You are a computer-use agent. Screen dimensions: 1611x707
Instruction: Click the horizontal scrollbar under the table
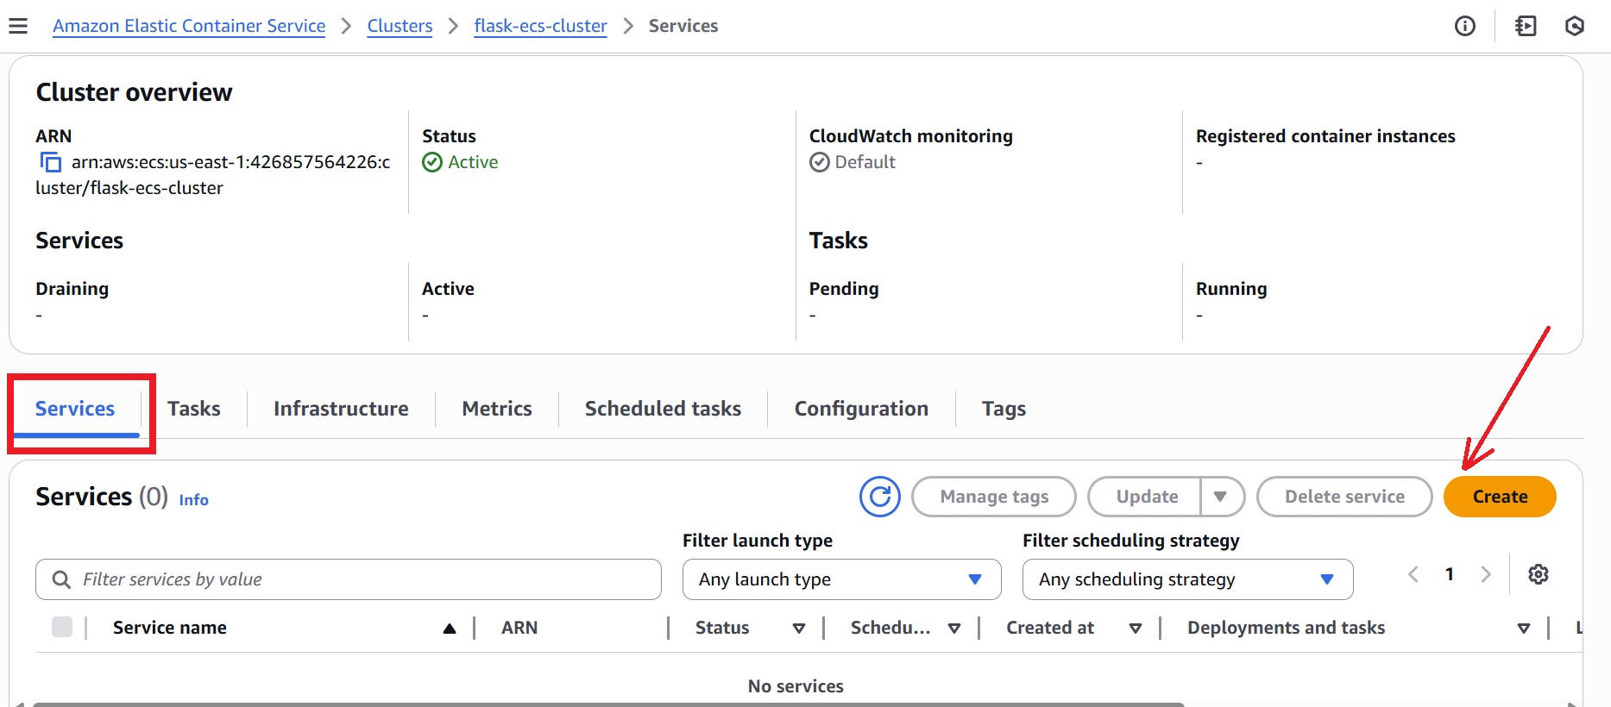click(608, 704)
